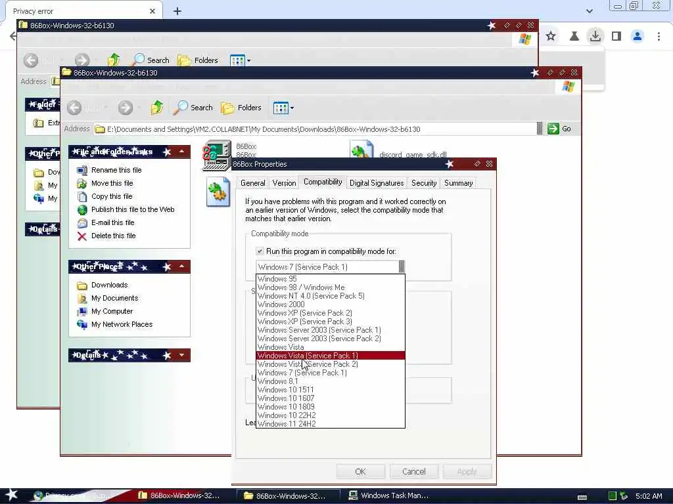Select Windows Vista (Service Pack 1)
This screenshot has width=673, height=504.
(x=330, y=356)
